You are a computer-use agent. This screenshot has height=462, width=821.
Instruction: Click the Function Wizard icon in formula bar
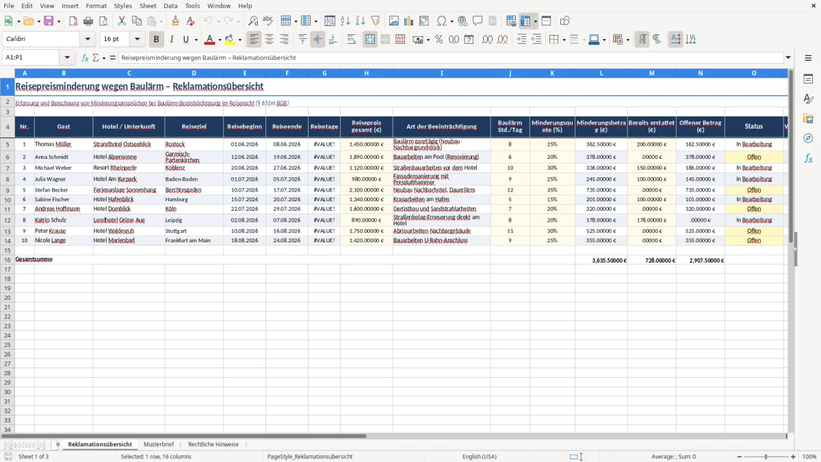pos(85,58)
